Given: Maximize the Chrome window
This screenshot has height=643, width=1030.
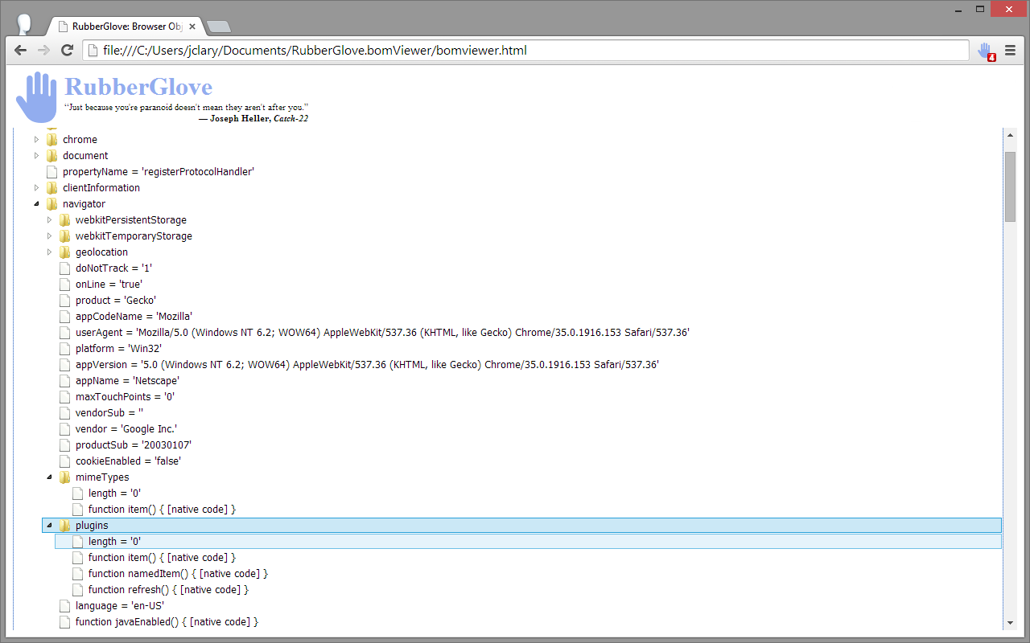Looking at the screenshot, I should point(980,10).
